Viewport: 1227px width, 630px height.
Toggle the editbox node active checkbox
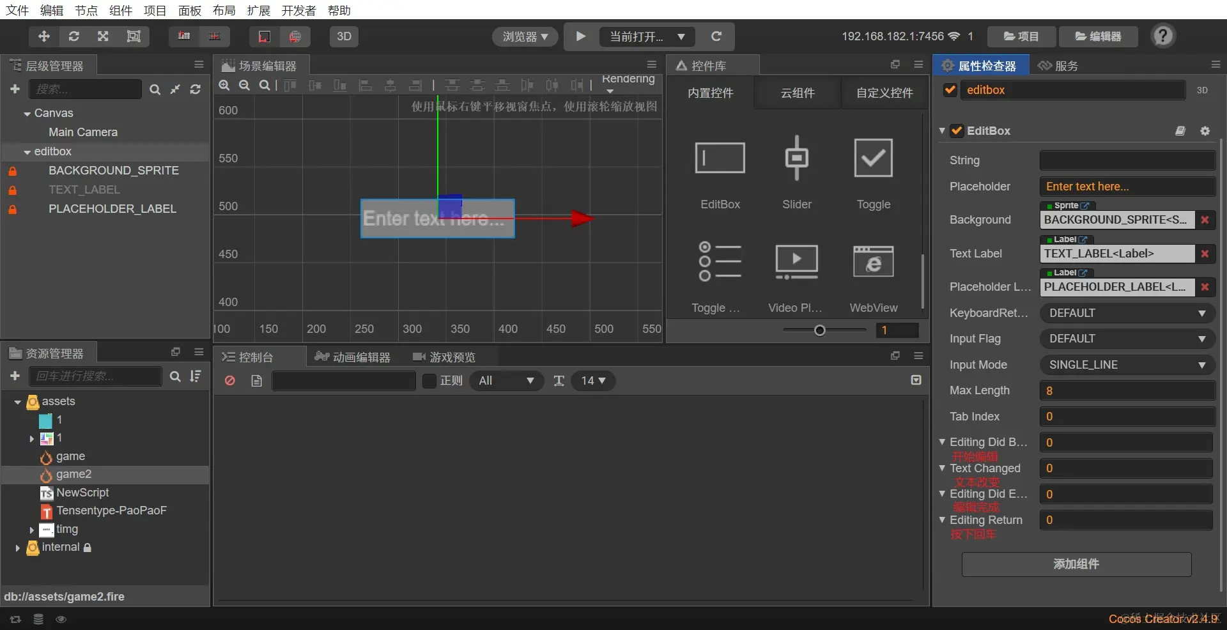coord(950,90)
